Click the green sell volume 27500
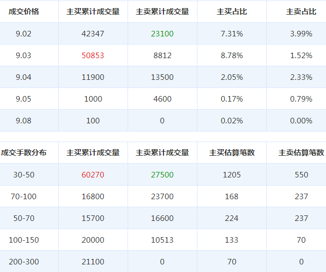This screenshot has width=326, height=272. tap(162, 175)
